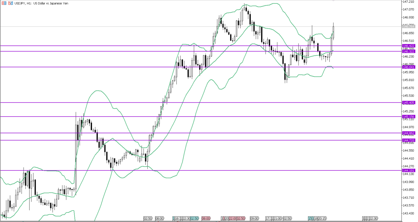Click the 09:00 time marker

[x=254, y=218]
